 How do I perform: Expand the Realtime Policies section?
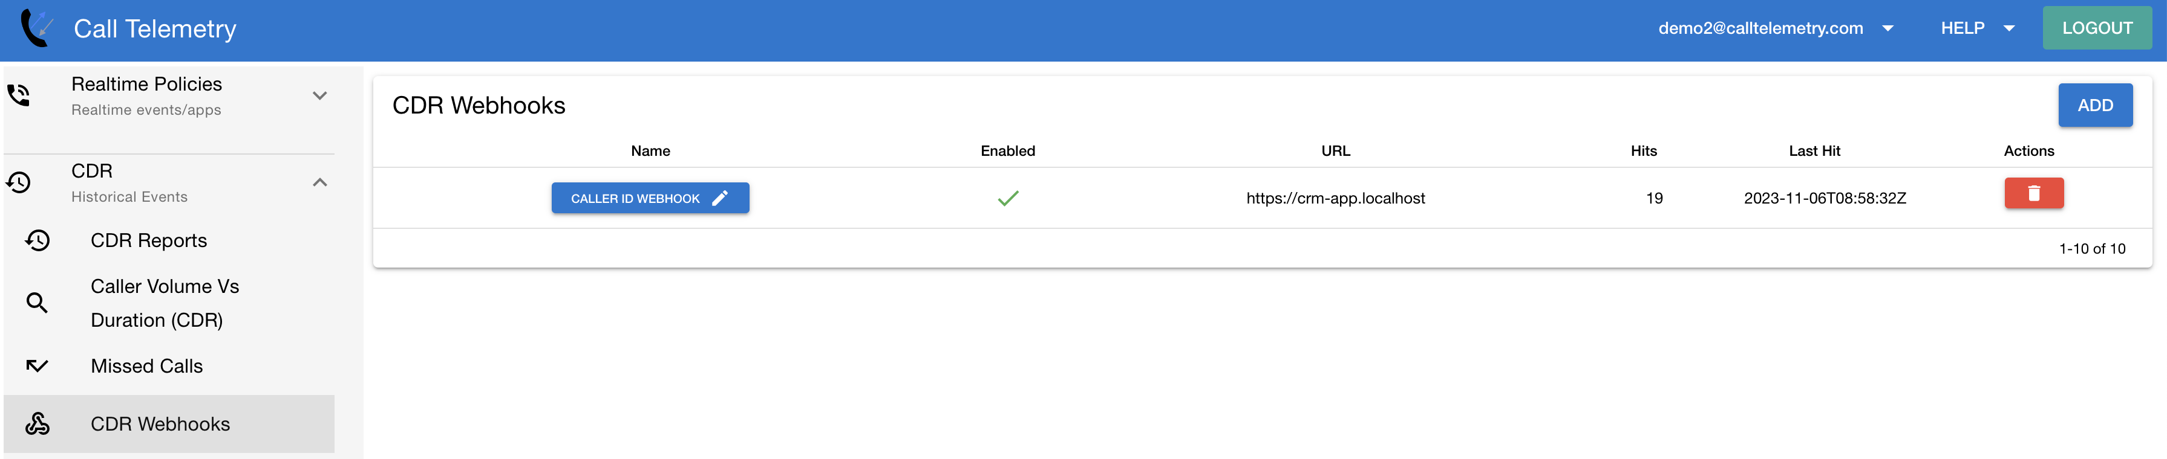pos(319,95)
